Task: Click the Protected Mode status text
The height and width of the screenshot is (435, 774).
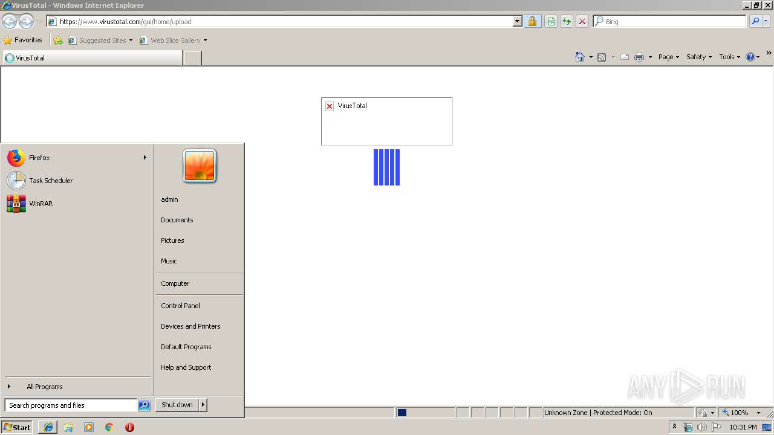Action: 598,413
